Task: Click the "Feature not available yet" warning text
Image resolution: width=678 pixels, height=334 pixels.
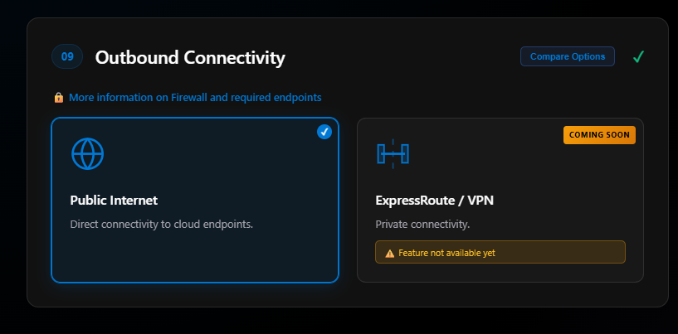Action: pyautogui.click(x=446, y=253)
